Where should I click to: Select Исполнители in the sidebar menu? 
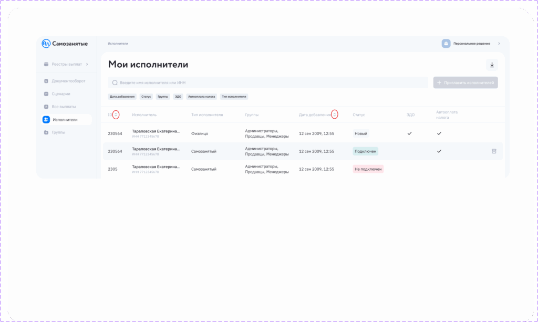click(x=65, y=120)
